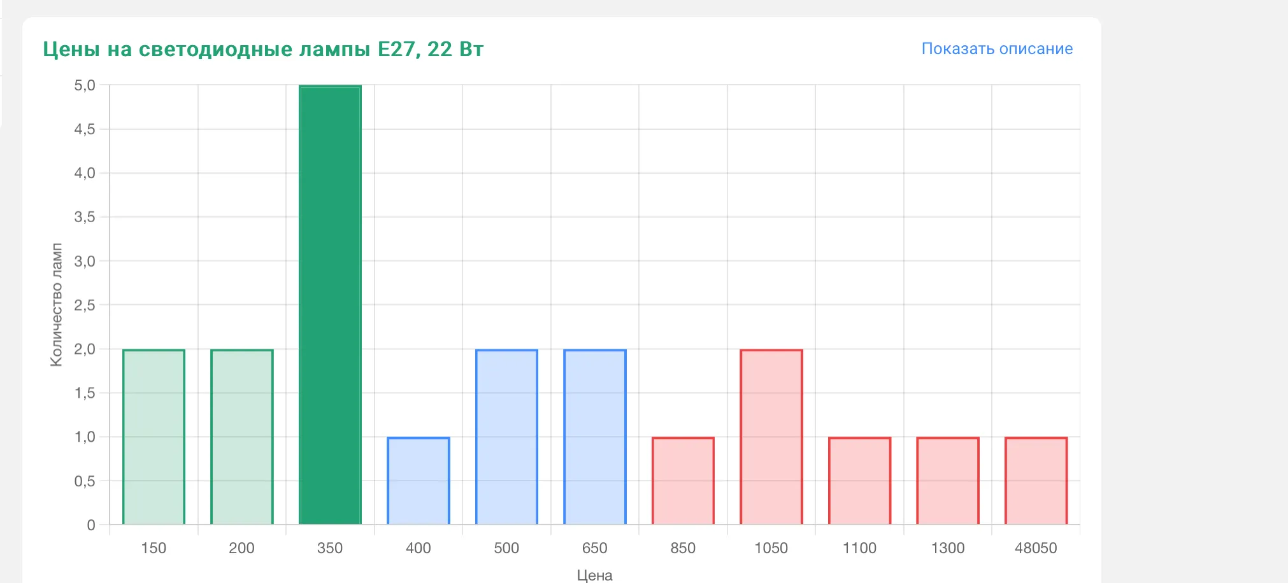Select the taller red bar at 1050
Image resolution: width=1288 pixels, height=583 pixels.
pos(771,437)
